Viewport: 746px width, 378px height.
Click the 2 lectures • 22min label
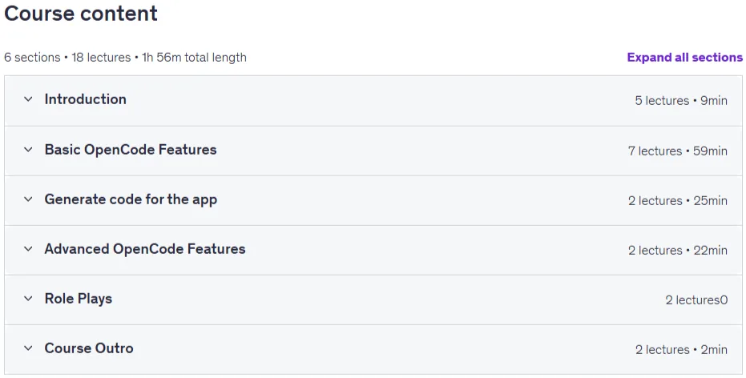678,251
